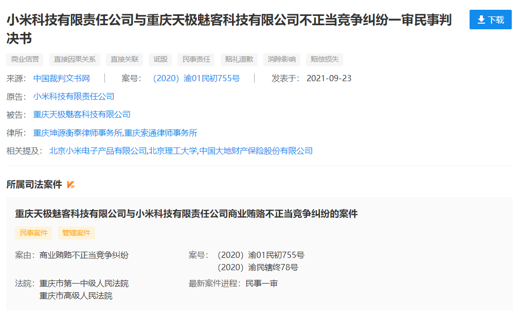This screenshot has width=521, height=319.
Task: Click the document title heading 小米科技有限责任公司与重庆天极魅客
Action: pos(229,29)
